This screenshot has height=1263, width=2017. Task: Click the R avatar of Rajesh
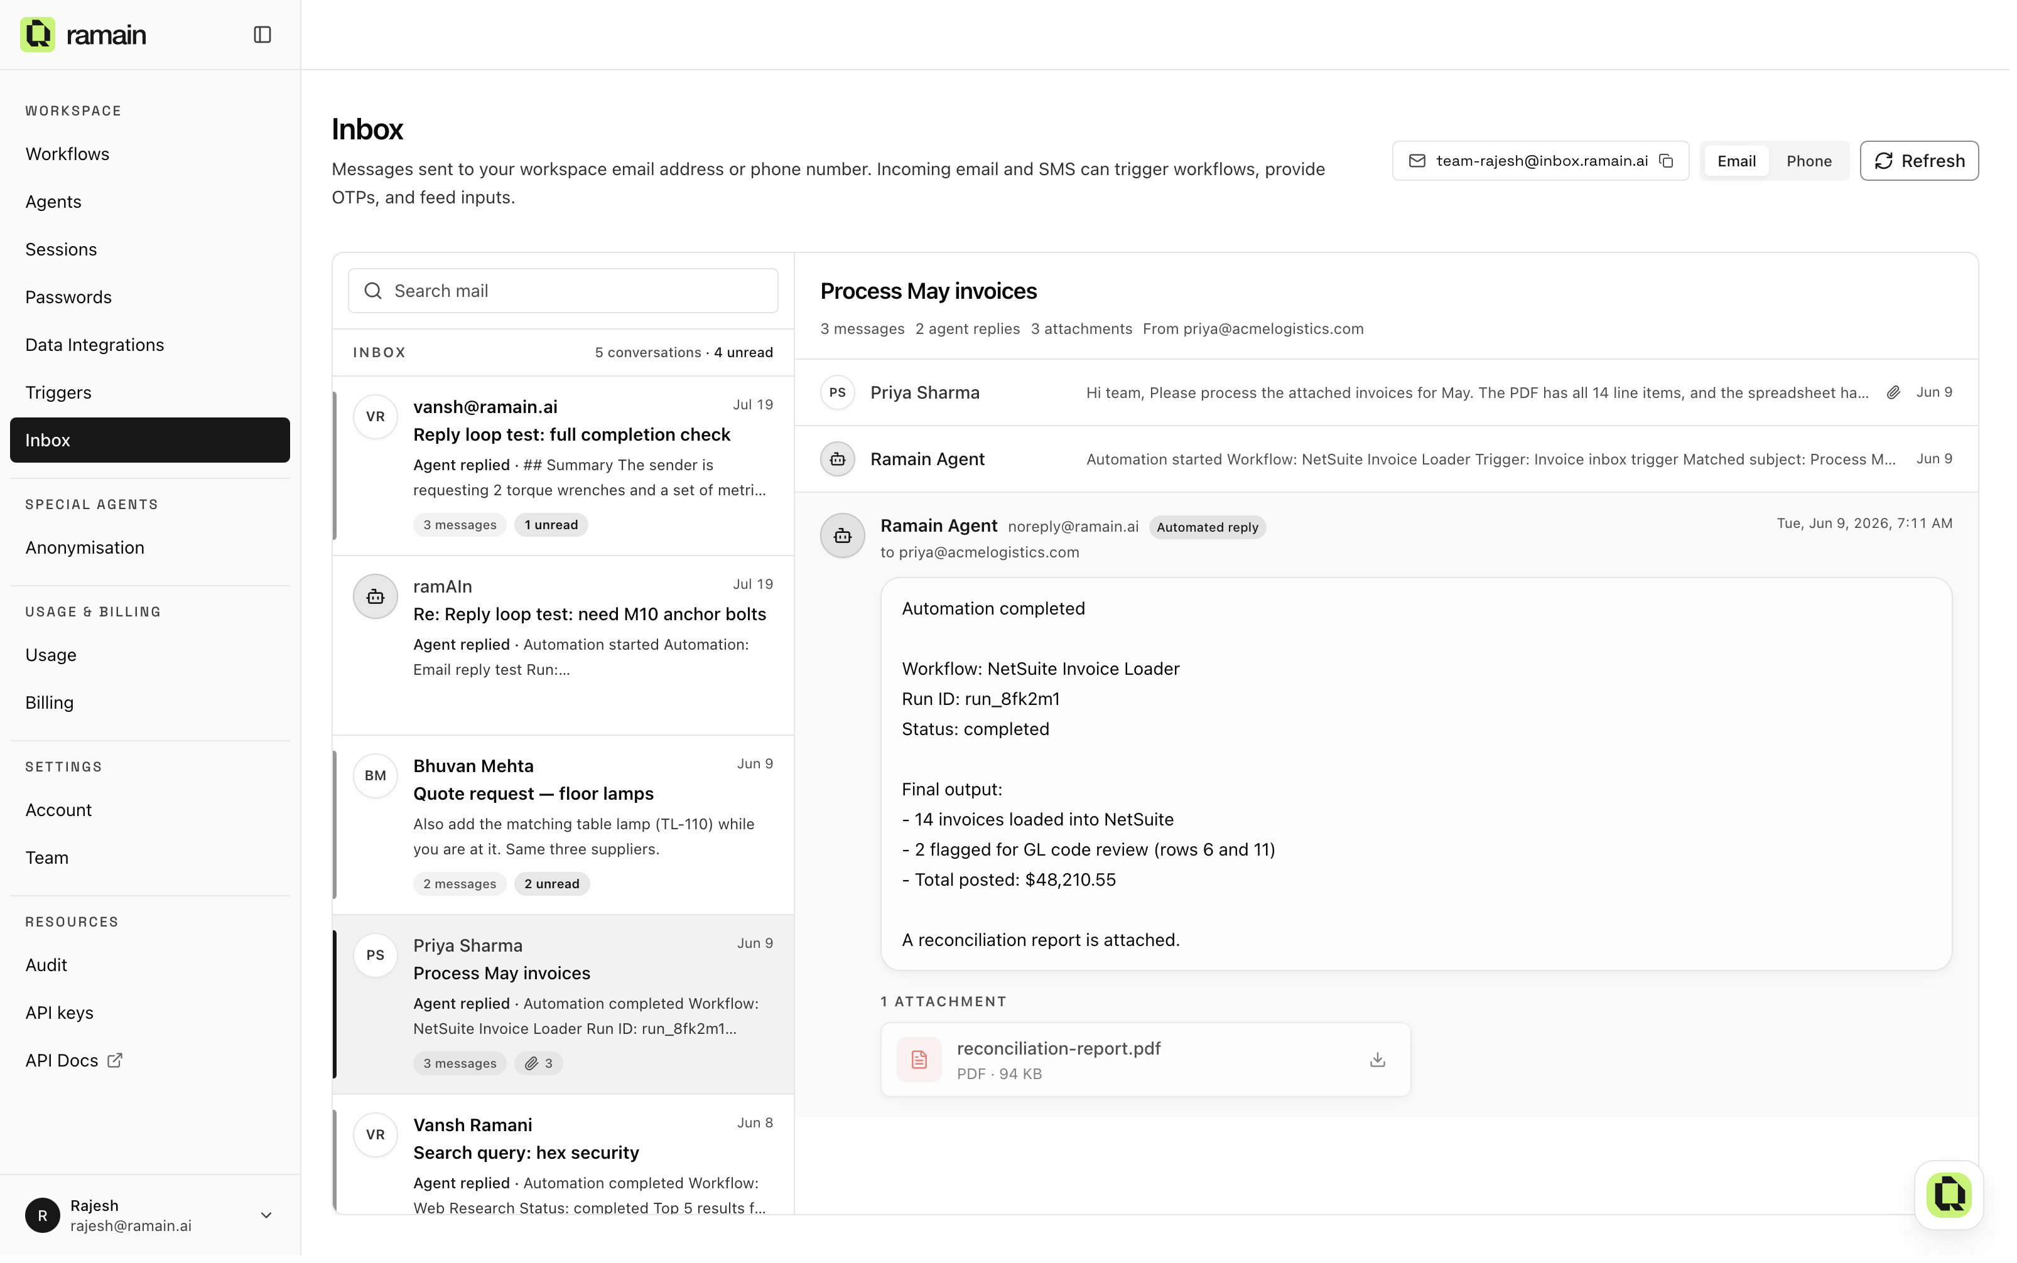coord(43,1216)
